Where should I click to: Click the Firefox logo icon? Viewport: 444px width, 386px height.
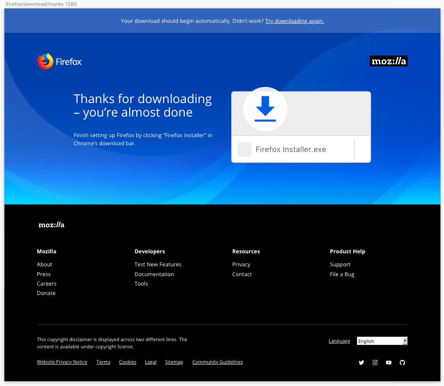(45, 61)
